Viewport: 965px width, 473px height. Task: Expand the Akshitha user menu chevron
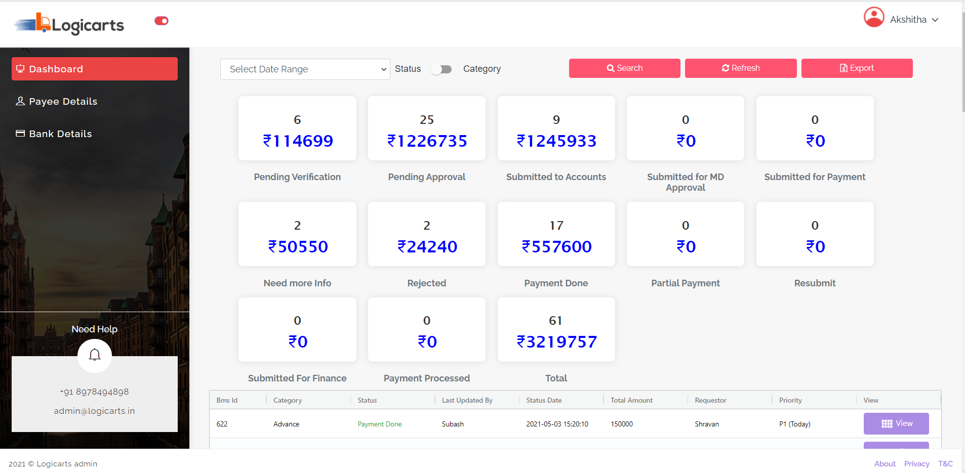(x=935, y=20)
